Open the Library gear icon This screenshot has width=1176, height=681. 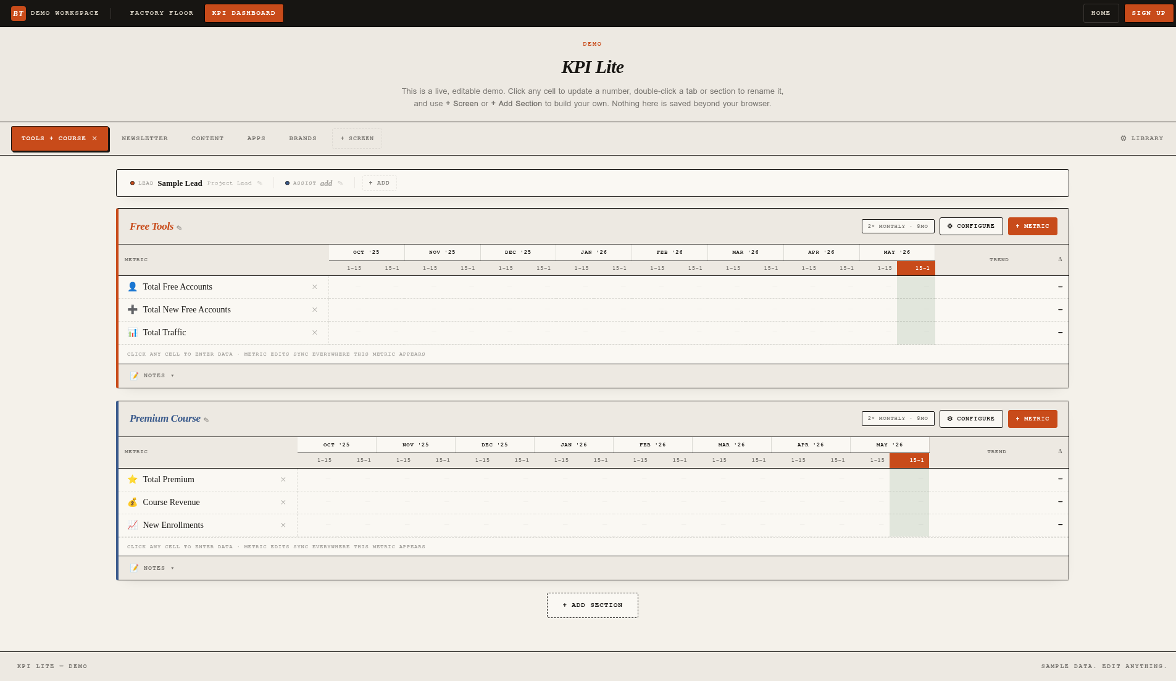coord(1124,138)
